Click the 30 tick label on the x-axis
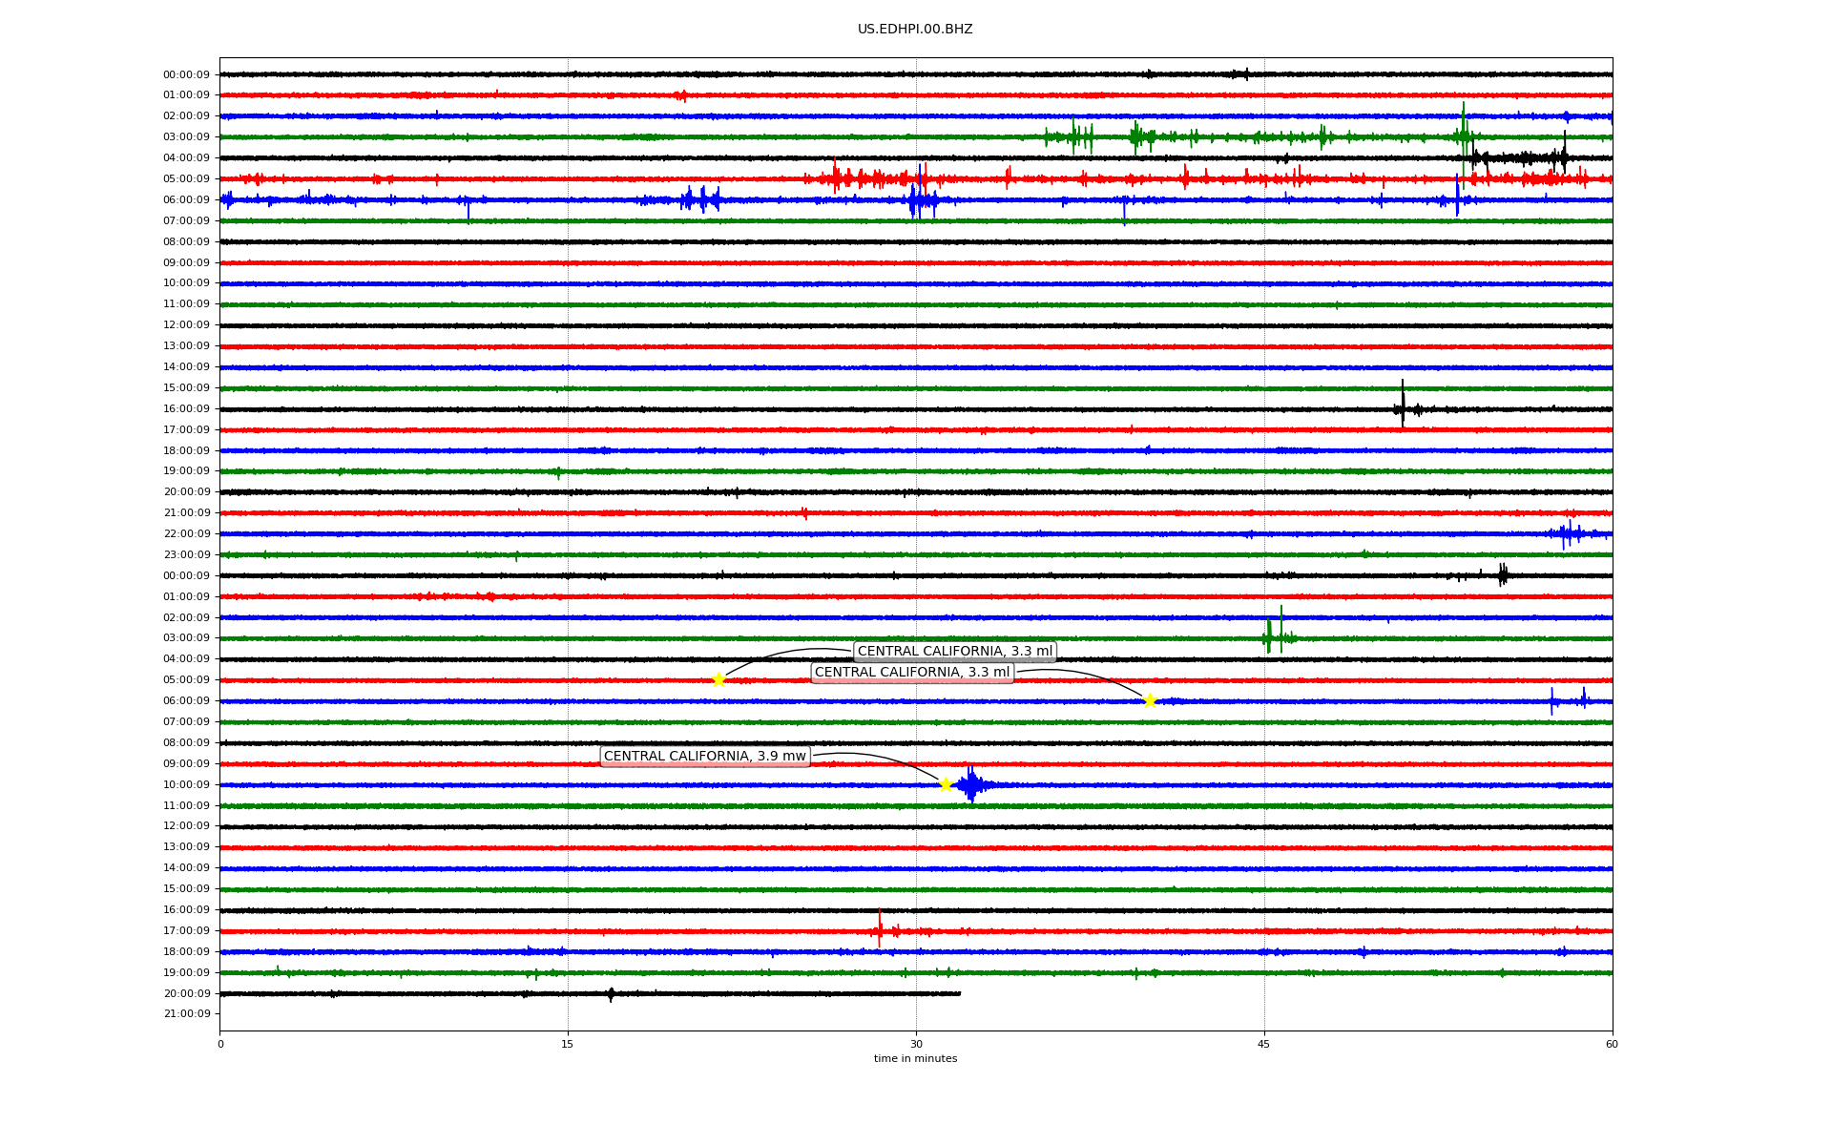The height and width of the screenshot is (1145, 1832). 916,1044
